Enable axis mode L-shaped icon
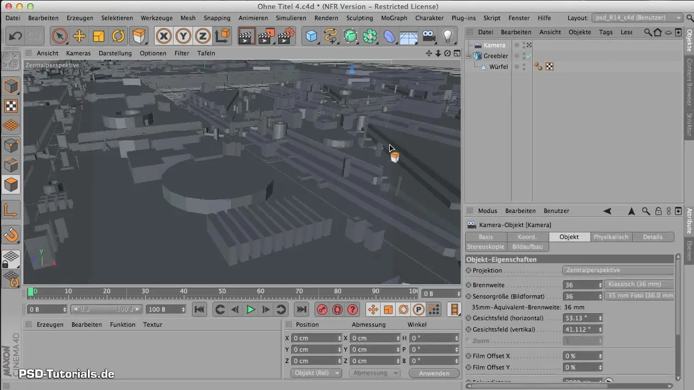Viewport: 694px width, 390px height. point(11,210)
